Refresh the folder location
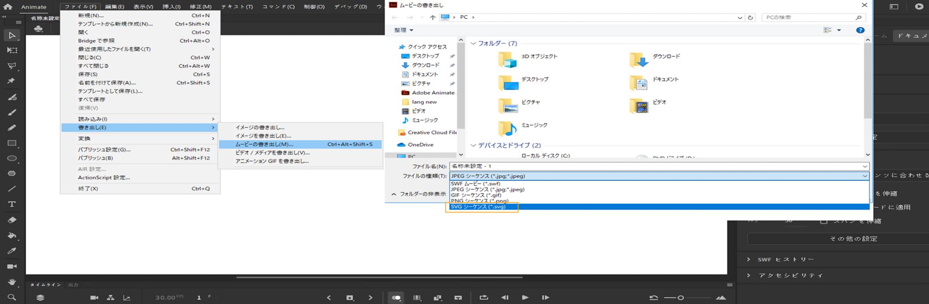929x304 pixels. coord(750,17)
